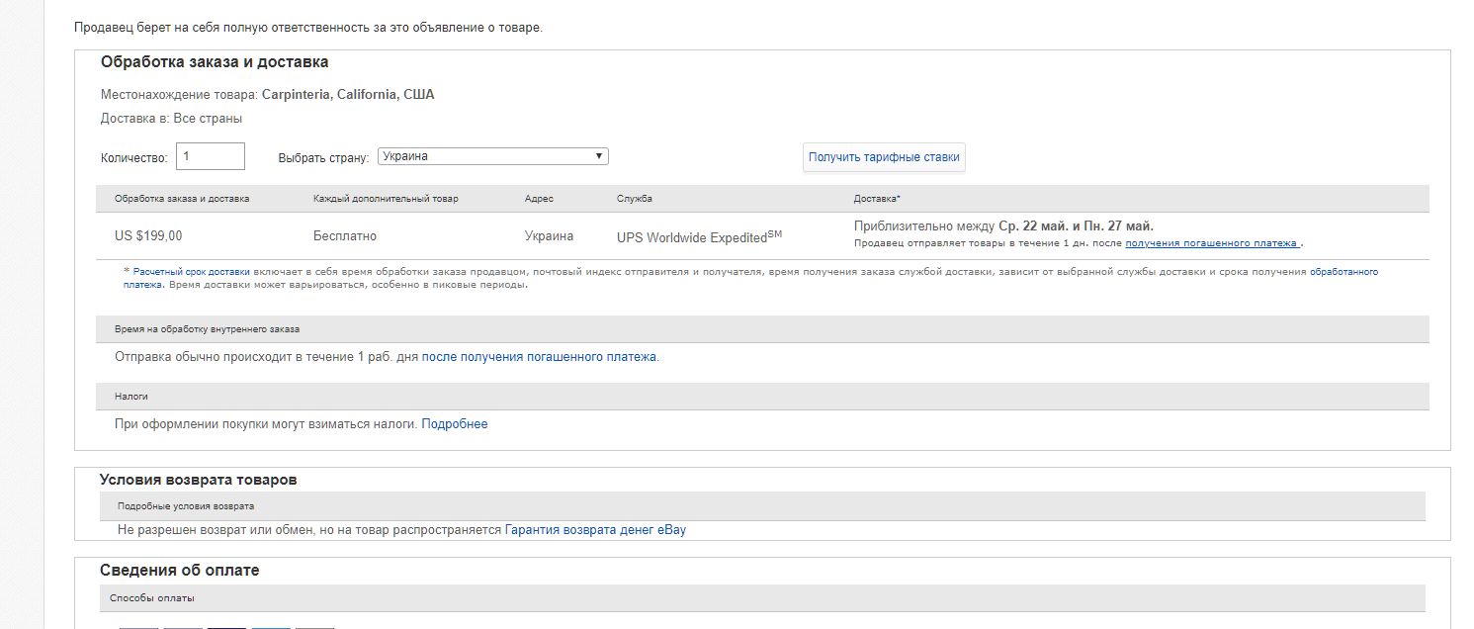Click the Сведения об оплате heading
Image resolution: width=1474 pixels, height=629 pixels.
click(x=179, y=571)
